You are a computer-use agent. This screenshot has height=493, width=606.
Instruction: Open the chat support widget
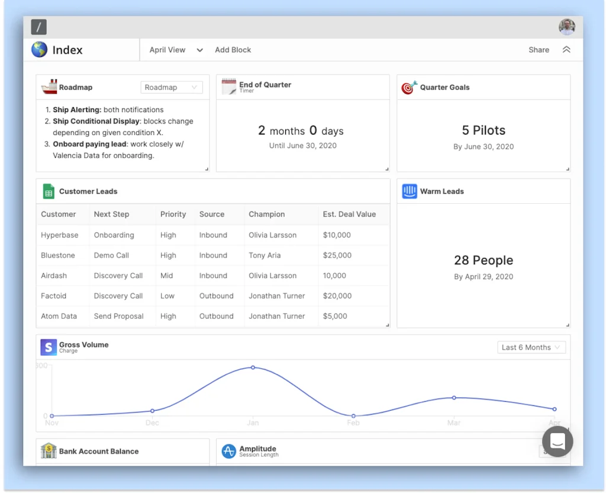[557, 441]
